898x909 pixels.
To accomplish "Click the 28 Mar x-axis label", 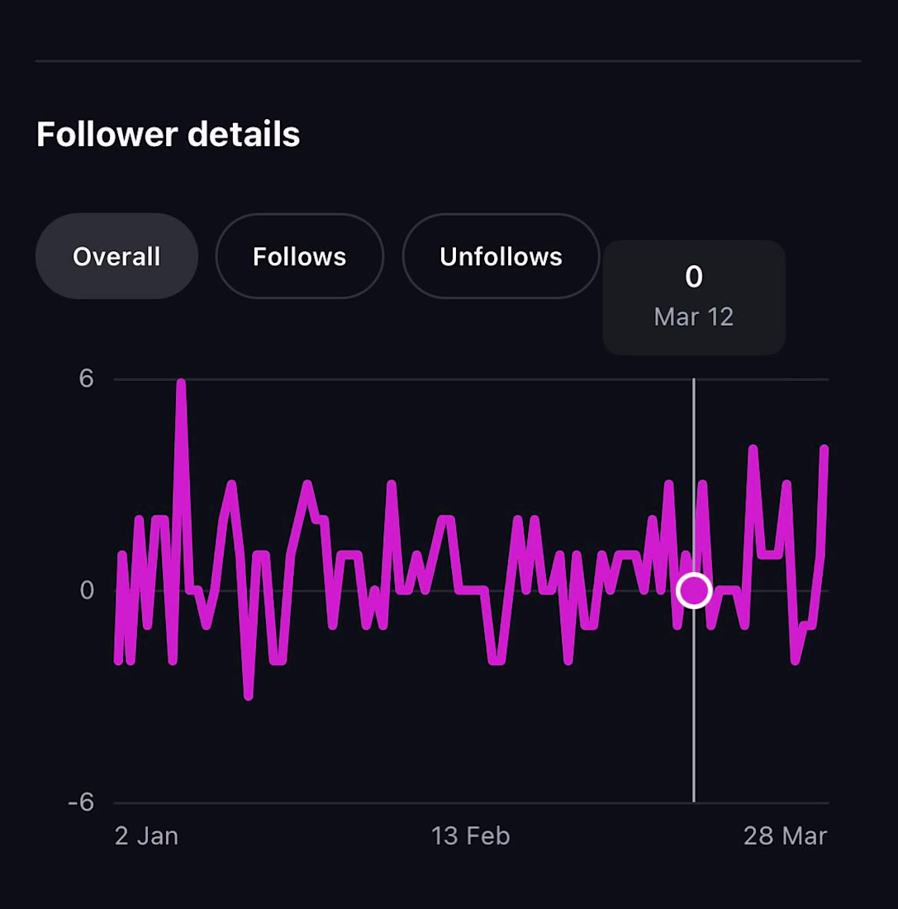I will click(785, 835).
